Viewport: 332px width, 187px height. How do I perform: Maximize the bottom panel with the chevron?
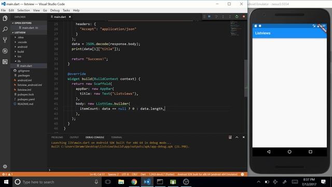click(237, 137)
